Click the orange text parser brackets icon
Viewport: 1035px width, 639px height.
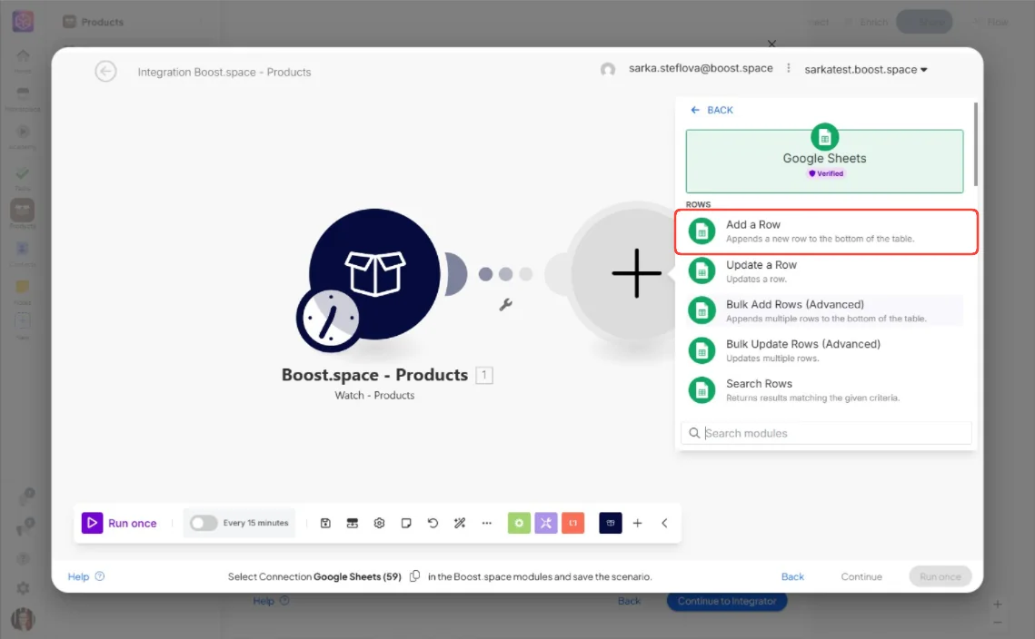point(573,523)
